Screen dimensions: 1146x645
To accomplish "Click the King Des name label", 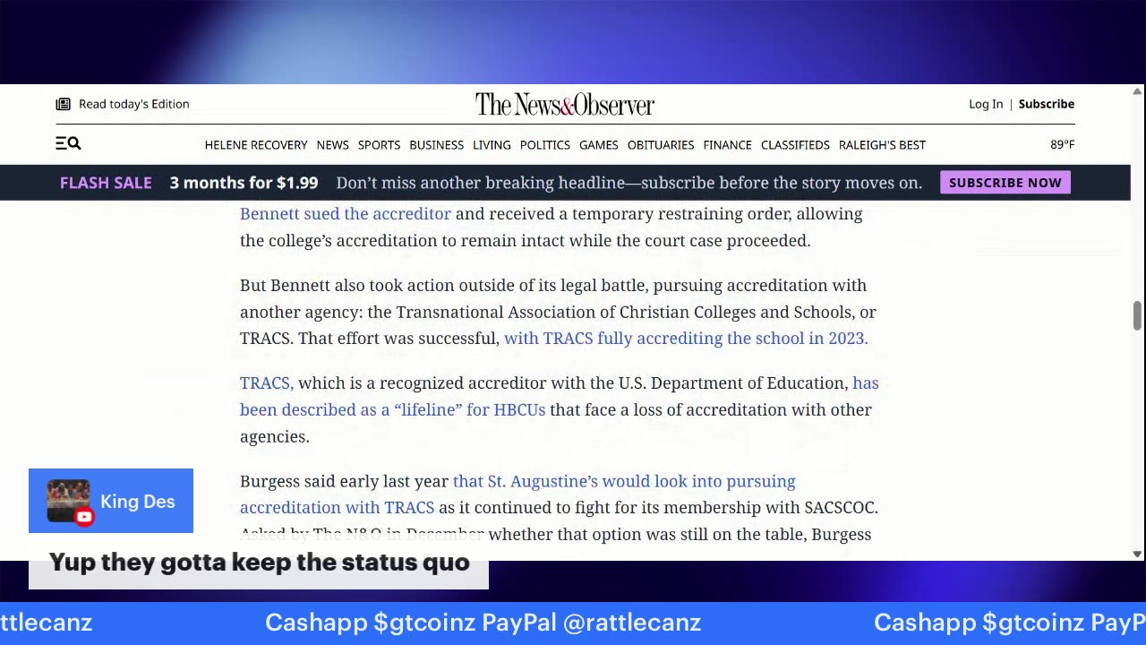I will pyautogui.click(x=137, y=502).
